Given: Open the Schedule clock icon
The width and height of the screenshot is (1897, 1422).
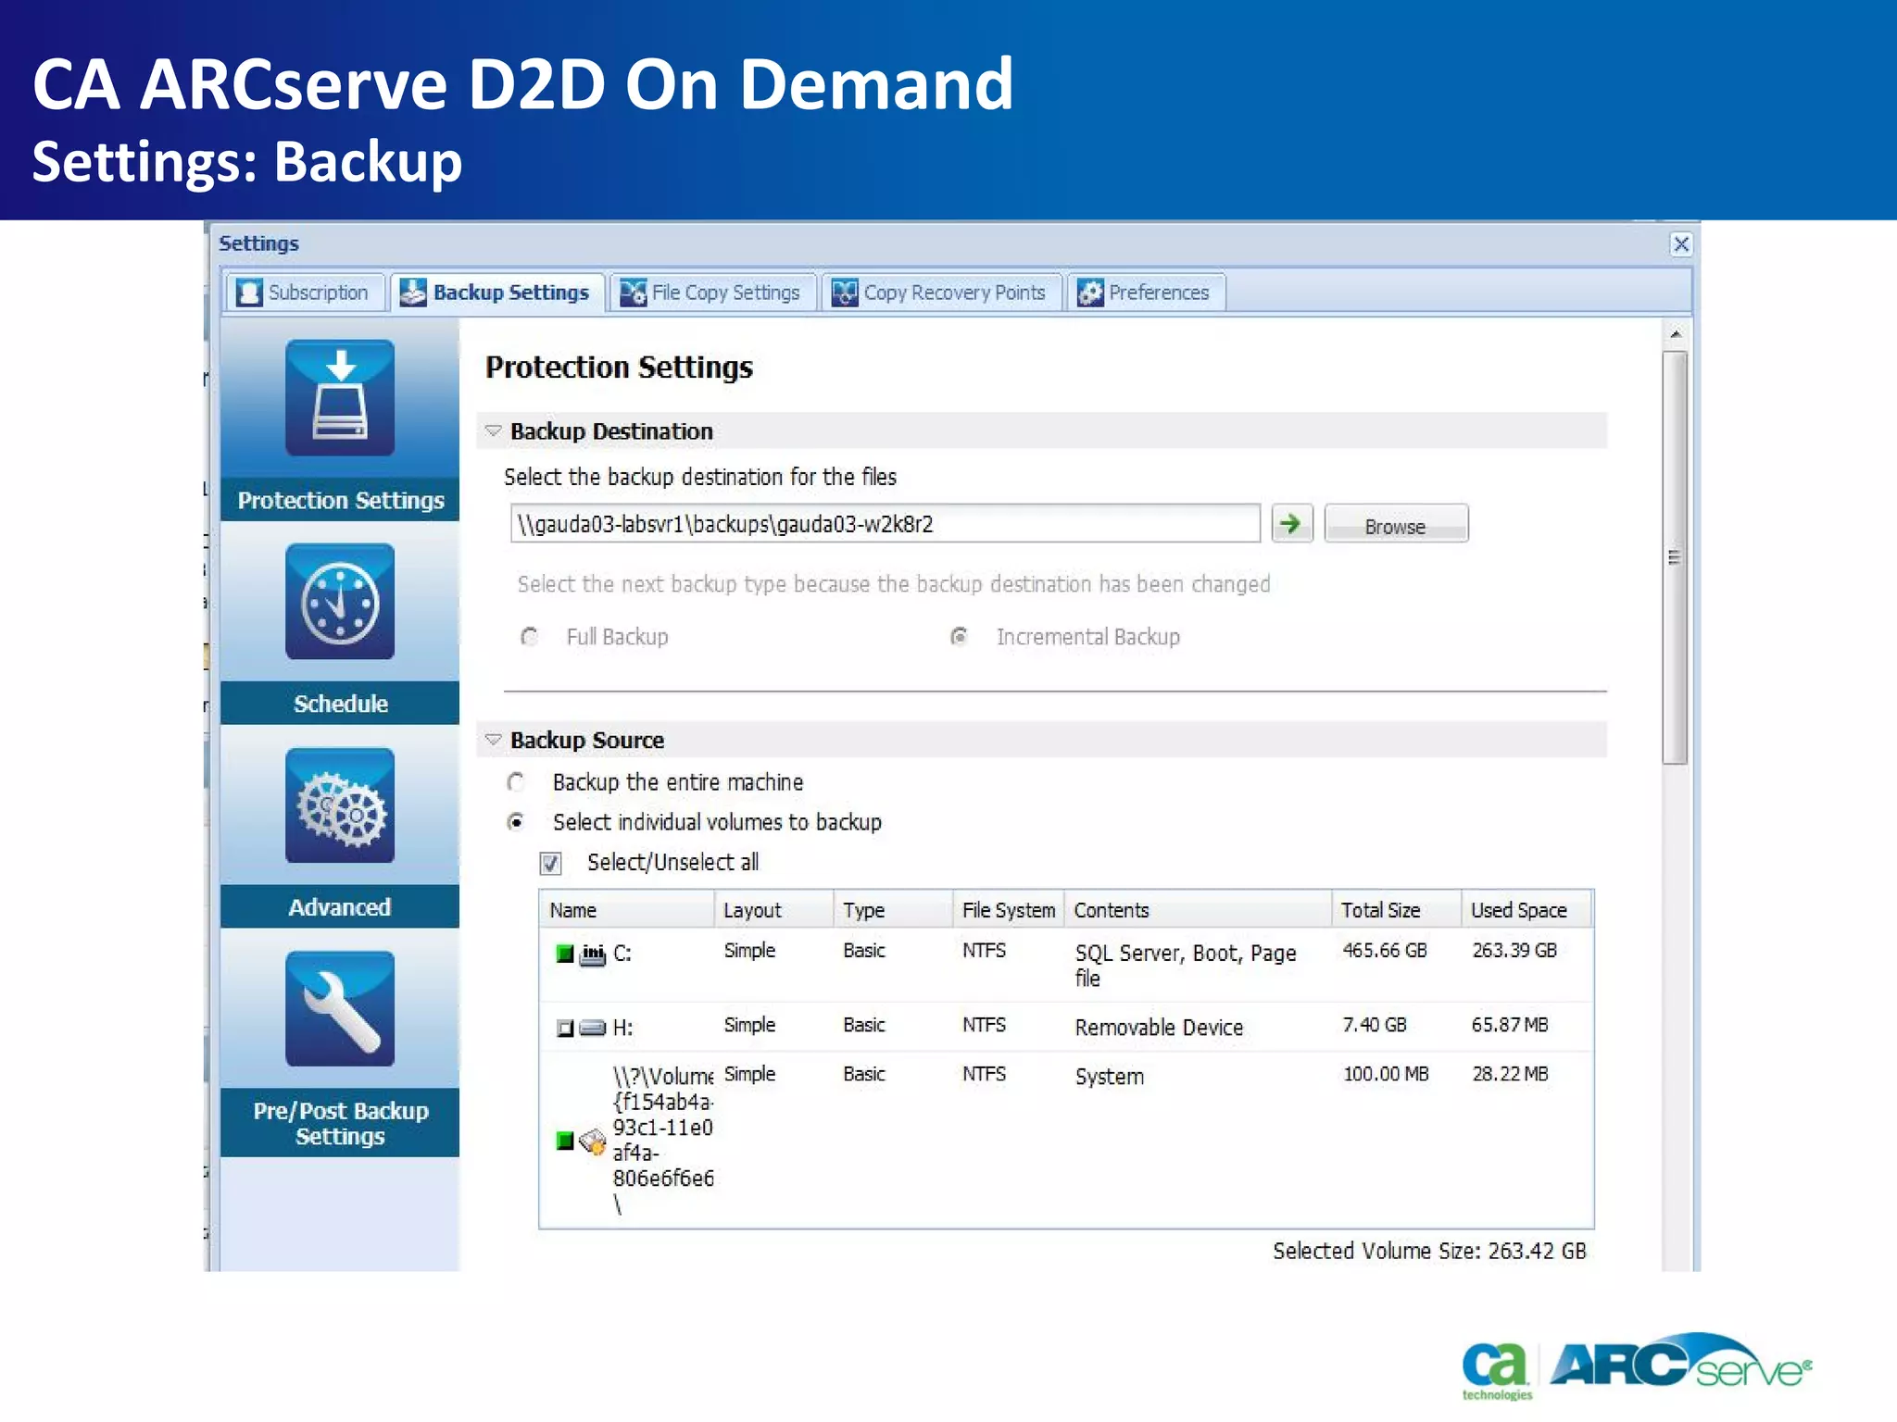Looking at the screenshot, I should [x=340, y=602].
